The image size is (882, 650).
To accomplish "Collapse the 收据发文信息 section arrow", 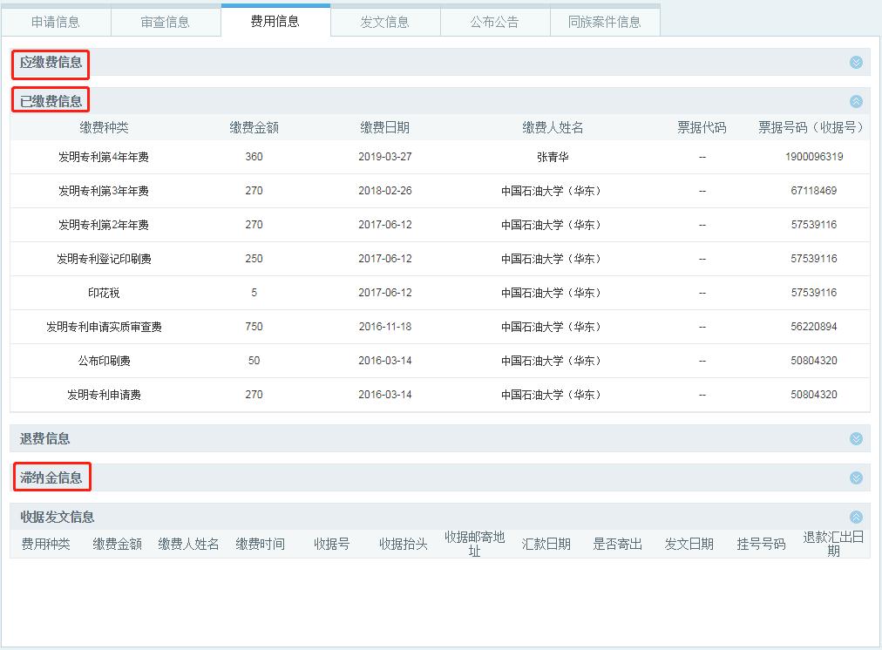I will 856,517.
